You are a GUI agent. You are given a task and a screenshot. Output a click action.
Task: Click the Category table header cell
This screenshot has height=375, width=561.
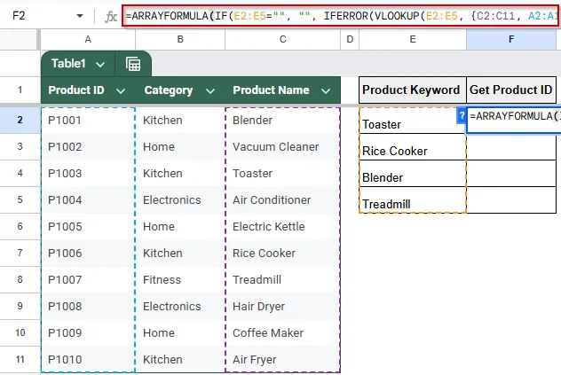tap(180, 90)
